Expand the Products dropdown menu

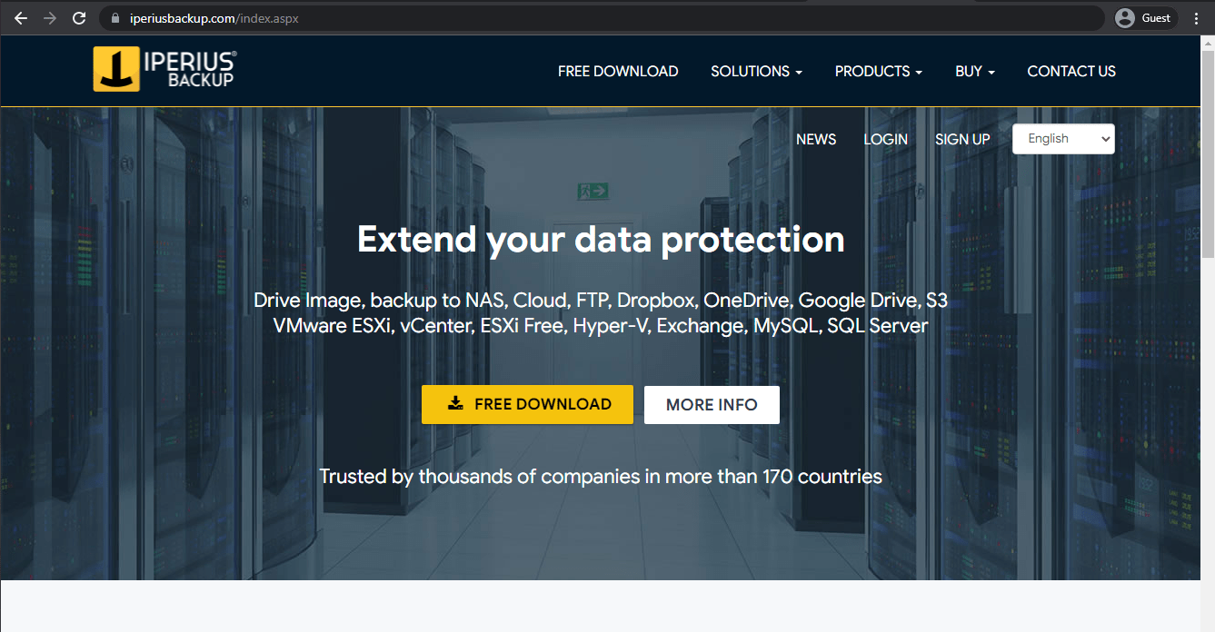[878, 71]
